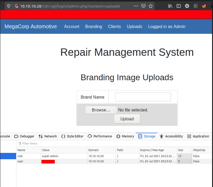The height and width of the screenshot is (187, 213).
Task: Click the Brand Name text field
Action: coord(143,97)
